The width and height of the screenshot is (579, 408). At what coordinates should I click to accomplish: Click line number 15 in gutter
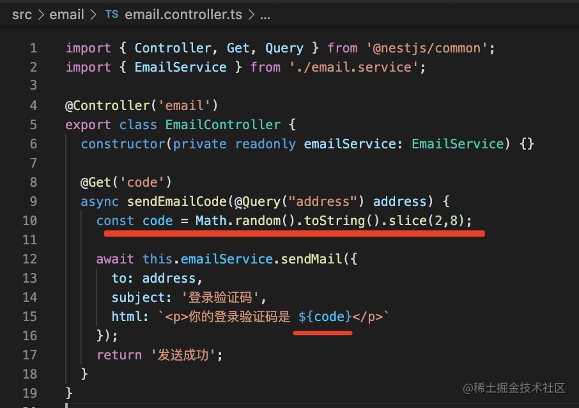(30, 317)
